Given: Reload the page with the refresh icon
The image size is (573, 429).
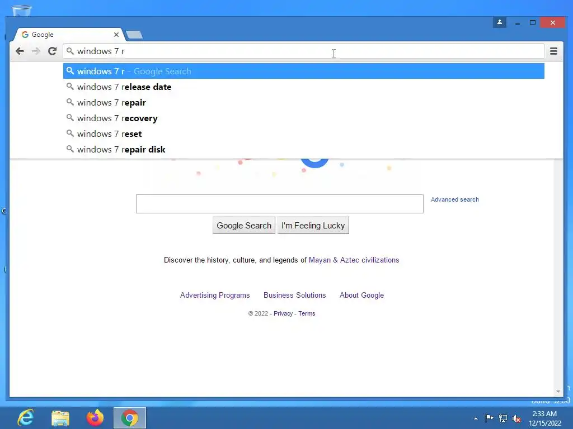Looking at the screenshot, I should click(52, 51).
